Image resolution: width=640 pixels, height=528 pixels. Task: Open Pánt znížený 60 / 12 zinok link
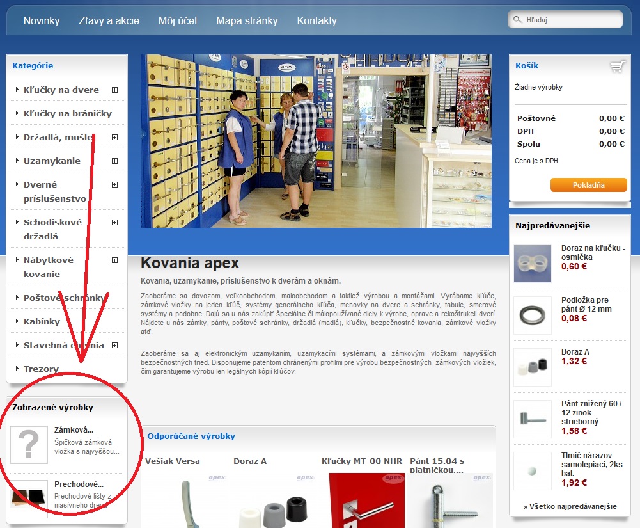(x=591, y=413)
